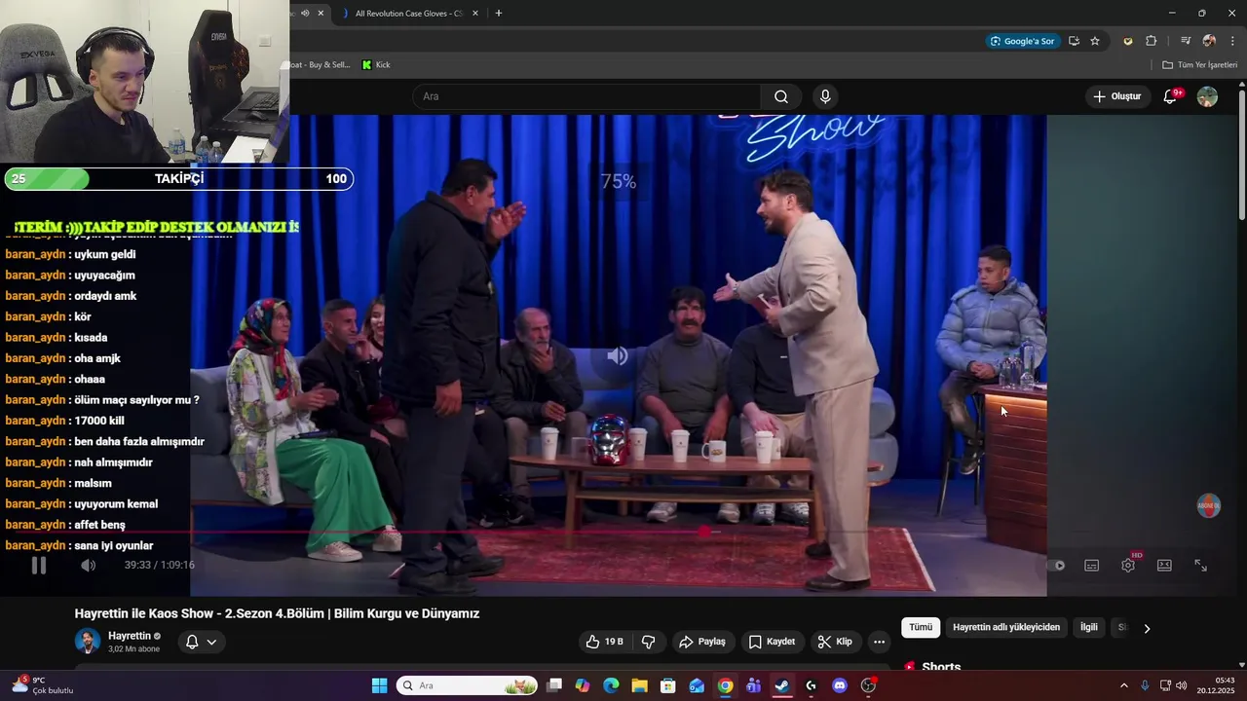Open YouTube notifications bell with 9+ badge
The image size is (1247, 701).
tap(1171, 96)
